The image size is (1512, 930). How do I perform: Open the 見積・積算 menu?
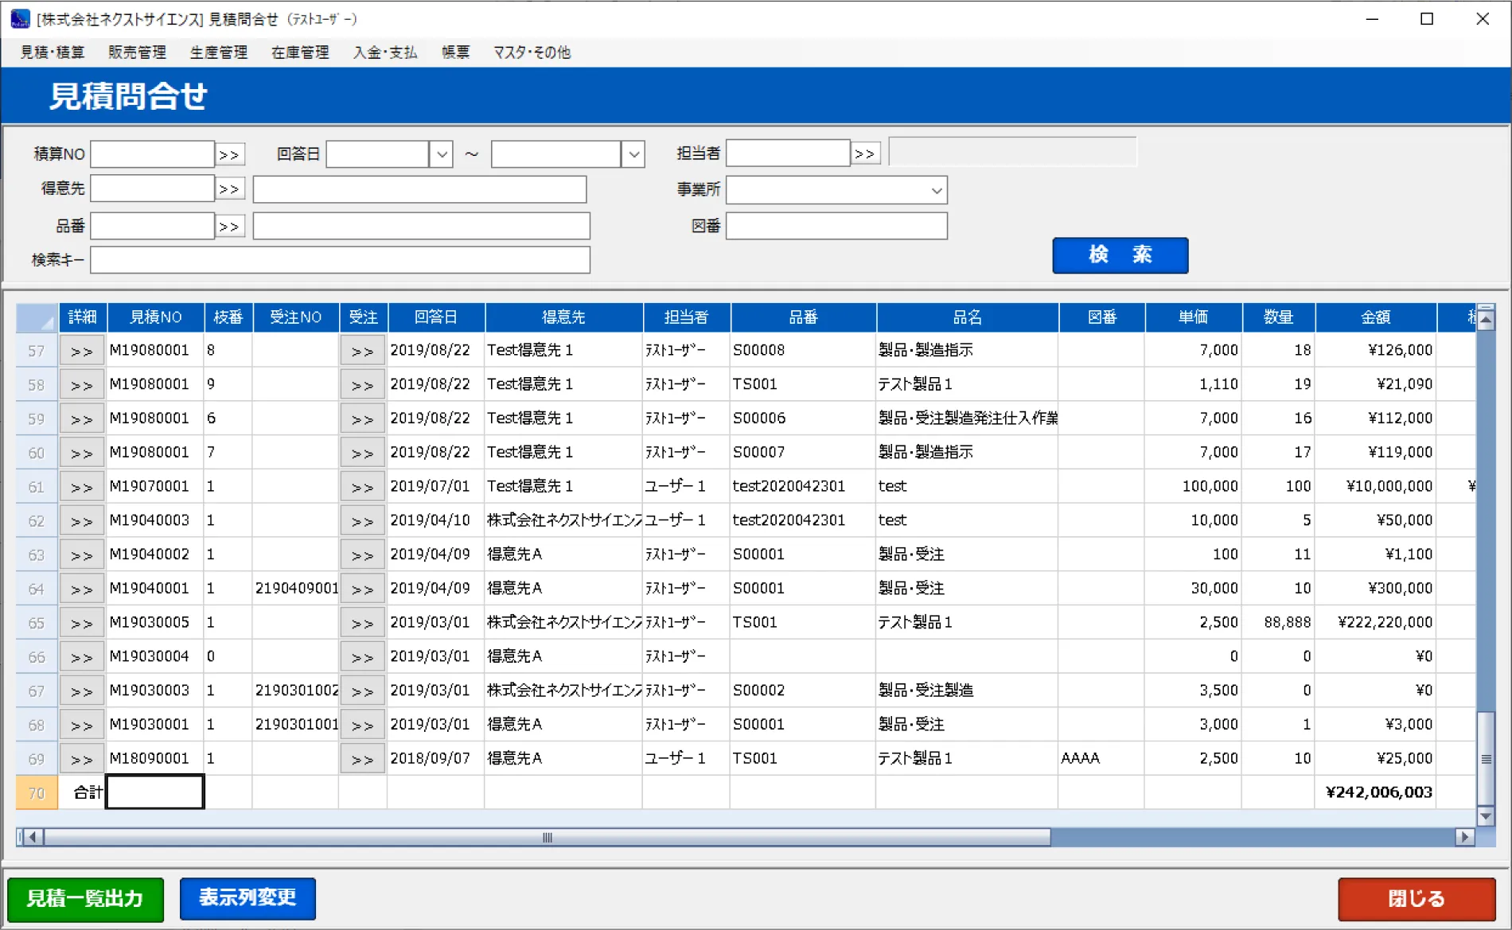pyautogui.click(x=53, y=53)
